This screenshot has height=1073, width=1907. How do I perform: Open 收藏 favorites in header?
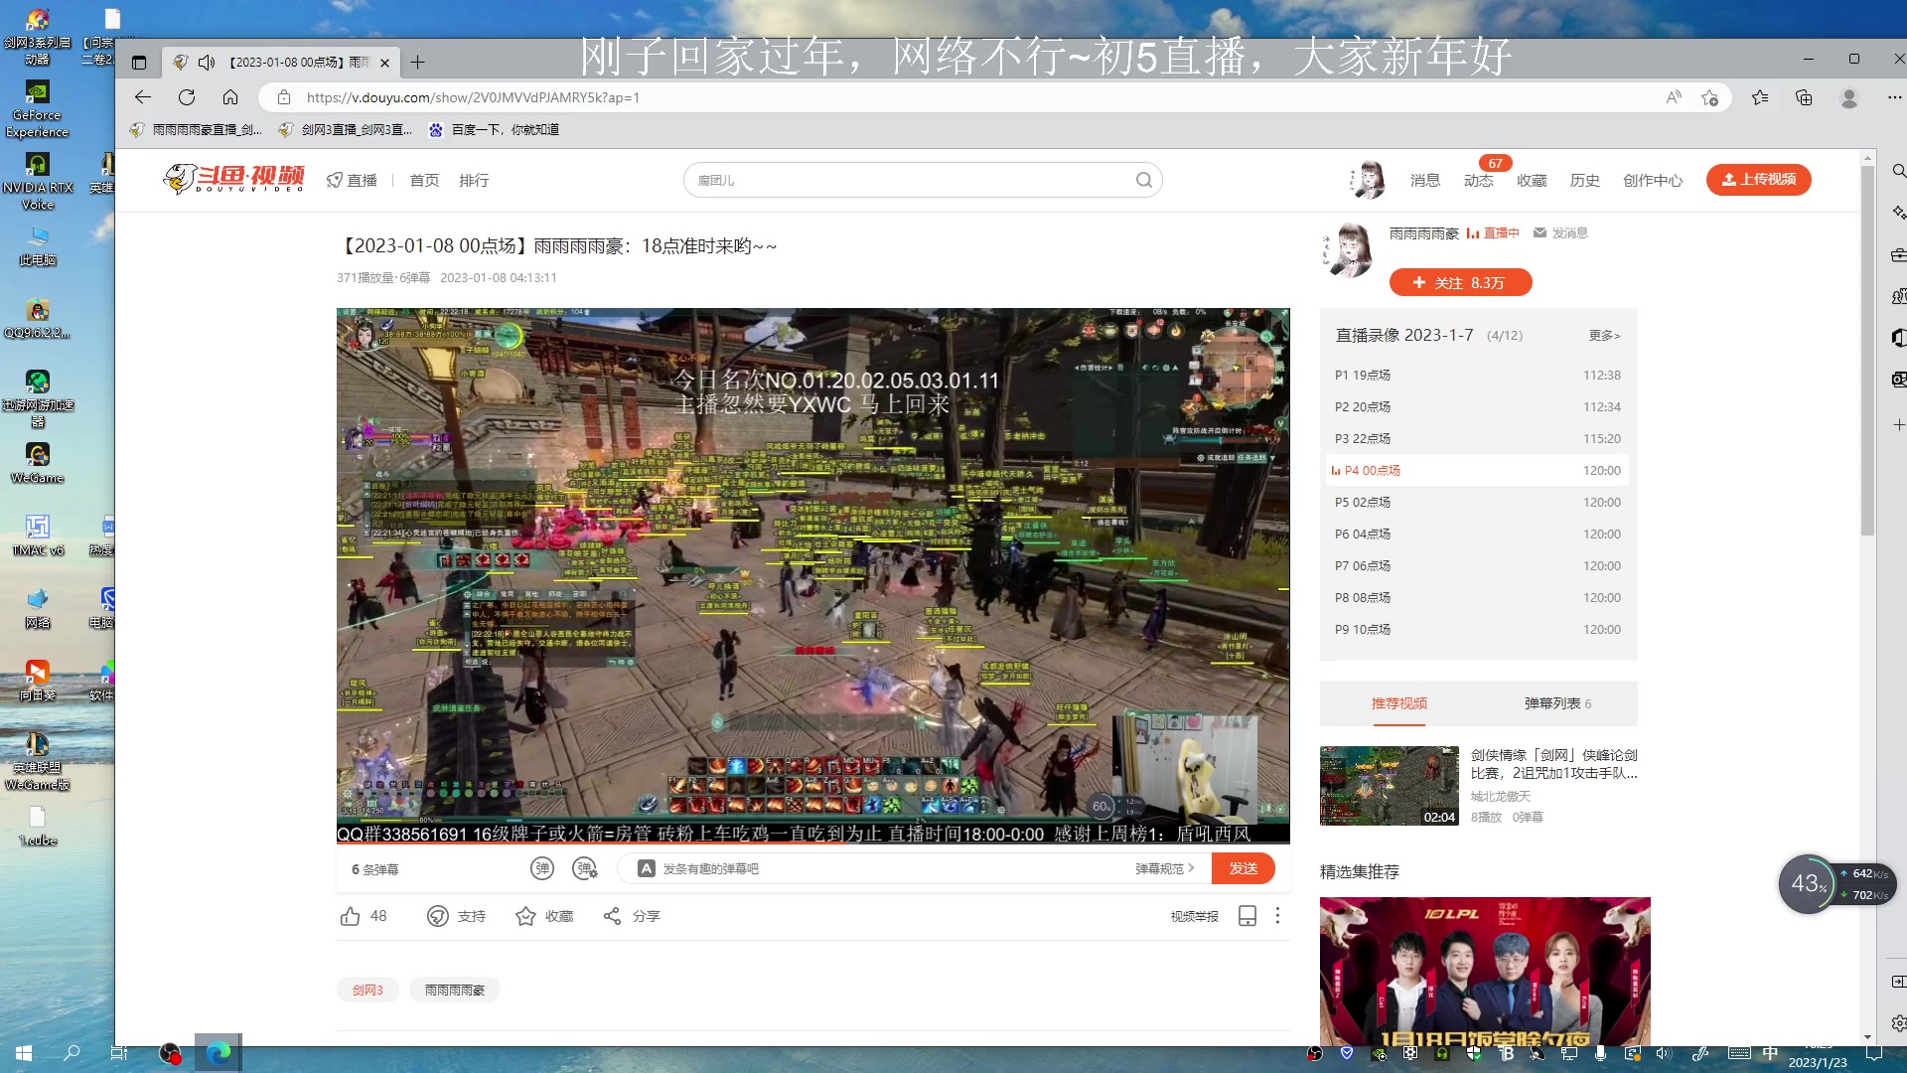[x=1532, y=180]
